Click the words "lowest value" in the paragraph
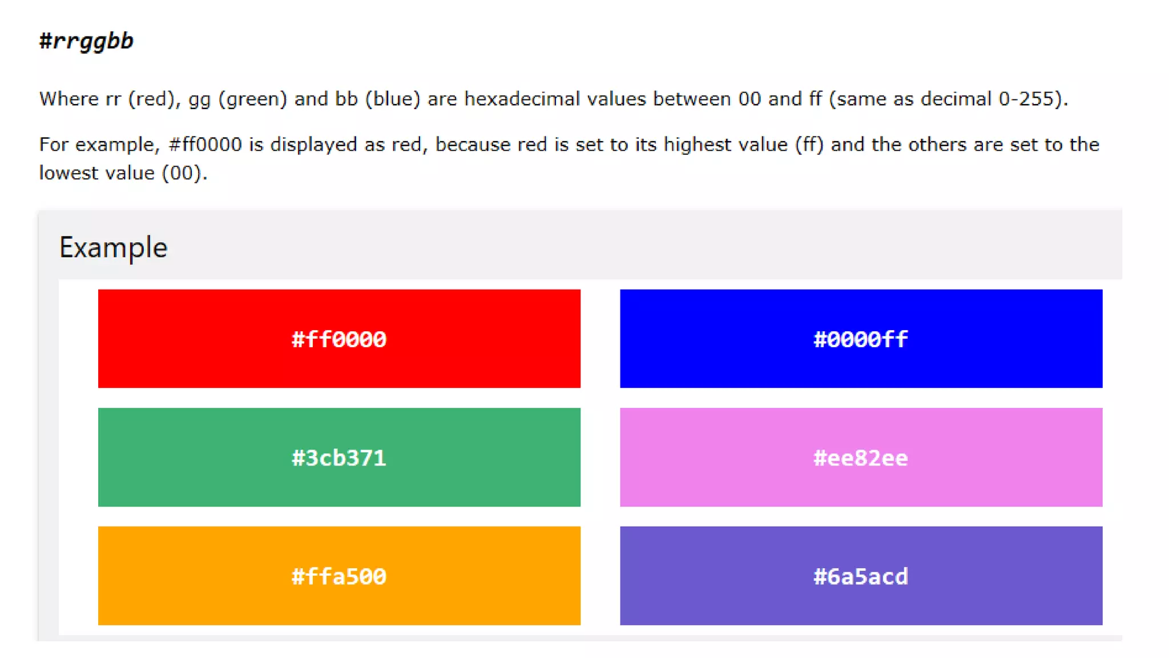Viewport: 1169px width, 658px height. tap(96, 173)
